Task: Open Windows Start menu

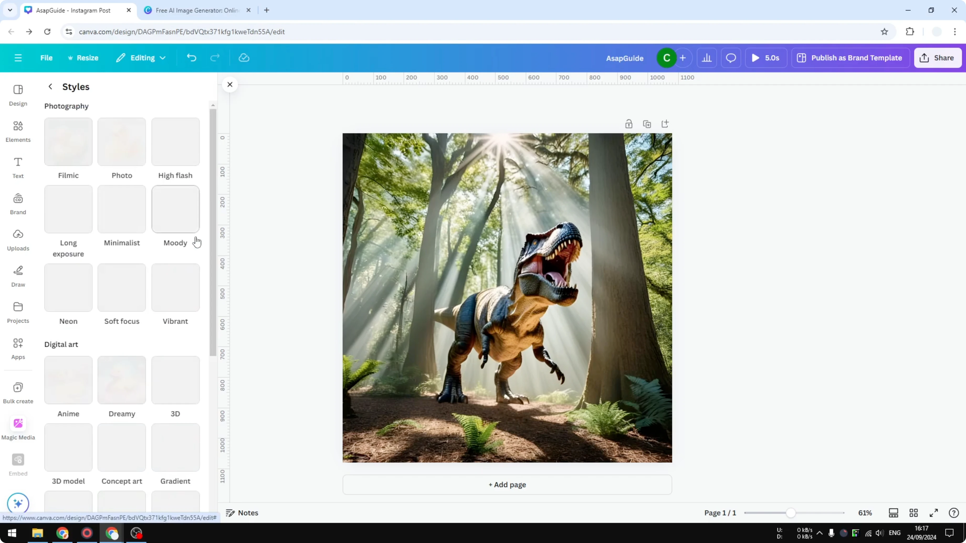Action: 12,533
